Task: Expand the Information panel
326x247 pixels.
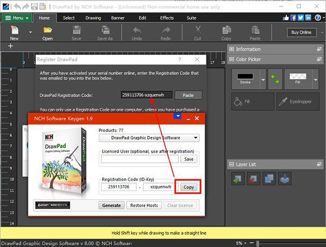Action: tap(231, 49)
